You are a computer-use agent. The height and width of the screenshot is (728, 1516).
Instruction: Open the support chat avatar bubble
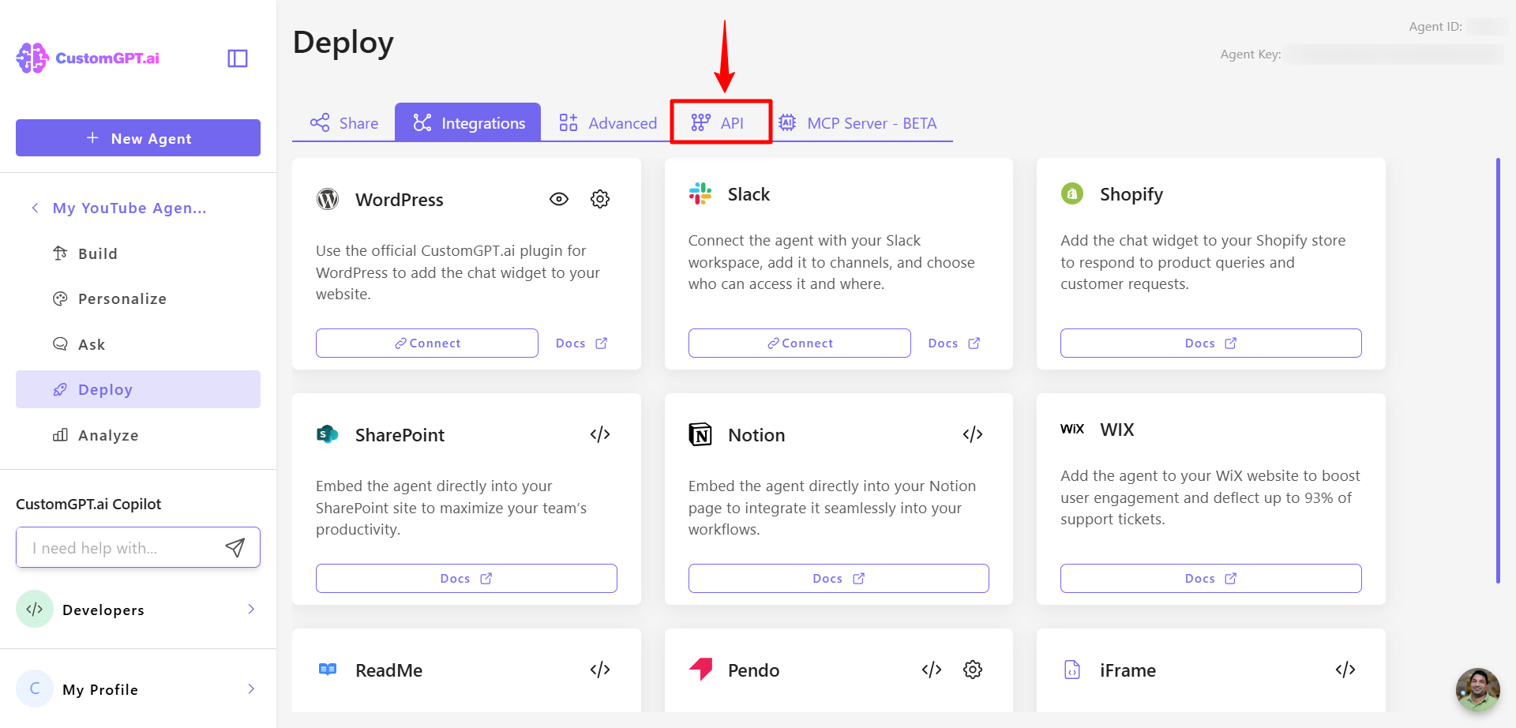[x=1477, y=690]
